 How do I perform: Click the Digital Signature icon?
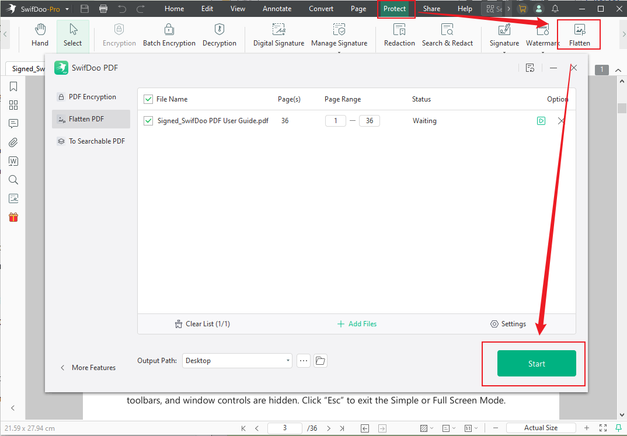pyautogui.click(x=278, y=35)
